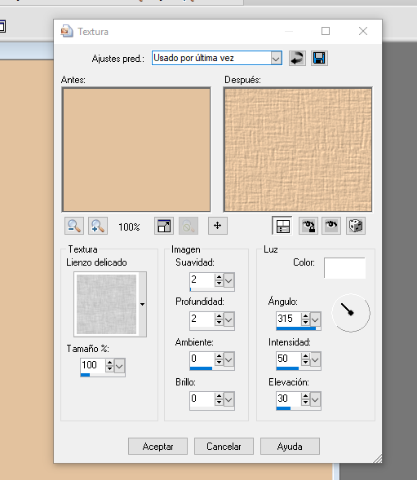Click the navigate pan crosshair icon
Image resolution: width=417 pixels, height=480 pixels.
click(218, 226)
